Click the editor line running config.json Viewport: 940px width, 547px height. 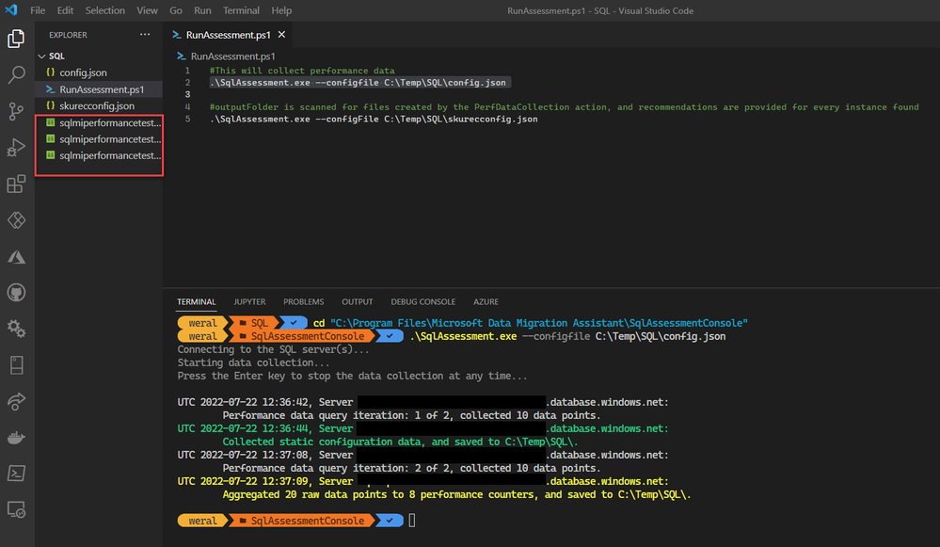358,83
